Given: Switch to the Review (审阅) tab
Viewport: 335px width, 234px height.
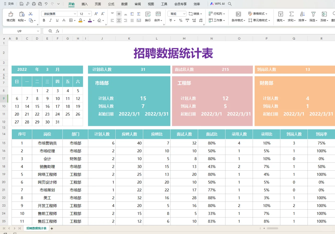Looking at the screenshot, I should pyautogui.click(x=138, y=4).
